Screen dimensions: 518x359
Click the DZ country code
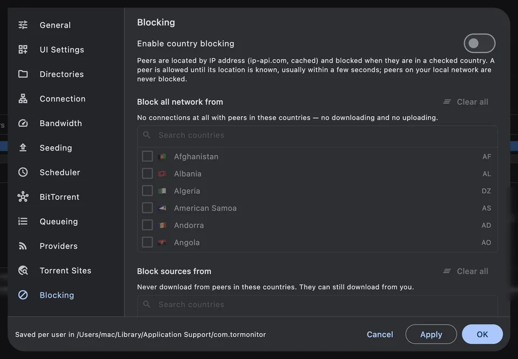pyautogui.click(x=486, y=191)
